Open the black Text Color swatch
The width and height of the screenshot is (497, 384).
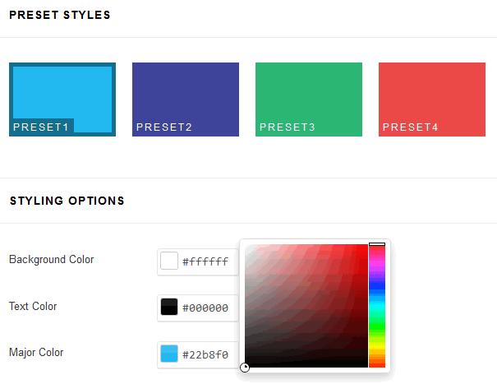pyautogui.click(x=169, y=307)
